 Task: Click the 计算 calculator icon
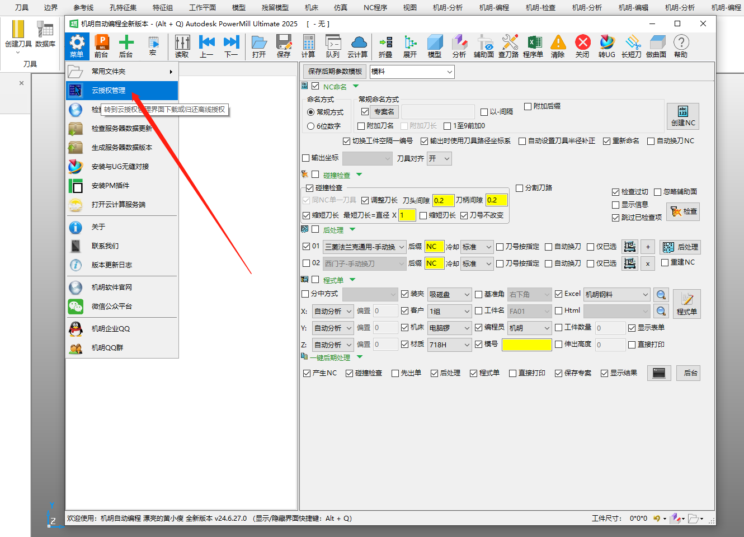[308, 46]
